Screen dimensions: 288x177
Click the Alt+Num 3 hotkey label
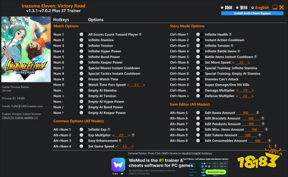pos(62,141)
